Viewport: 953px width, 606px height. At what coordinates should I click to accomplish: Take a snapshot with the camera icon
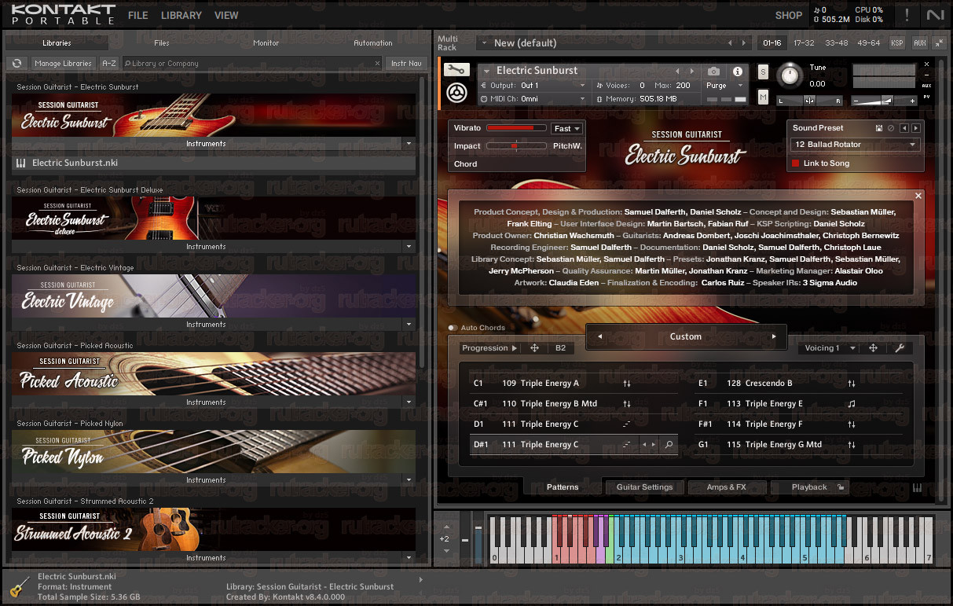coord(713,71)
